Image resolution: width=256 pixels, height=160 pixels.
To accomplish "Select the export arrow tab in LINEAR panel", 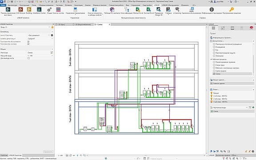I will pos(223,28).
